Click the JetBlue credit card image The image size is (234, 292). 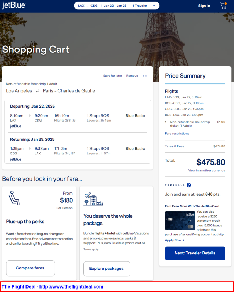(x=180, y=221)
